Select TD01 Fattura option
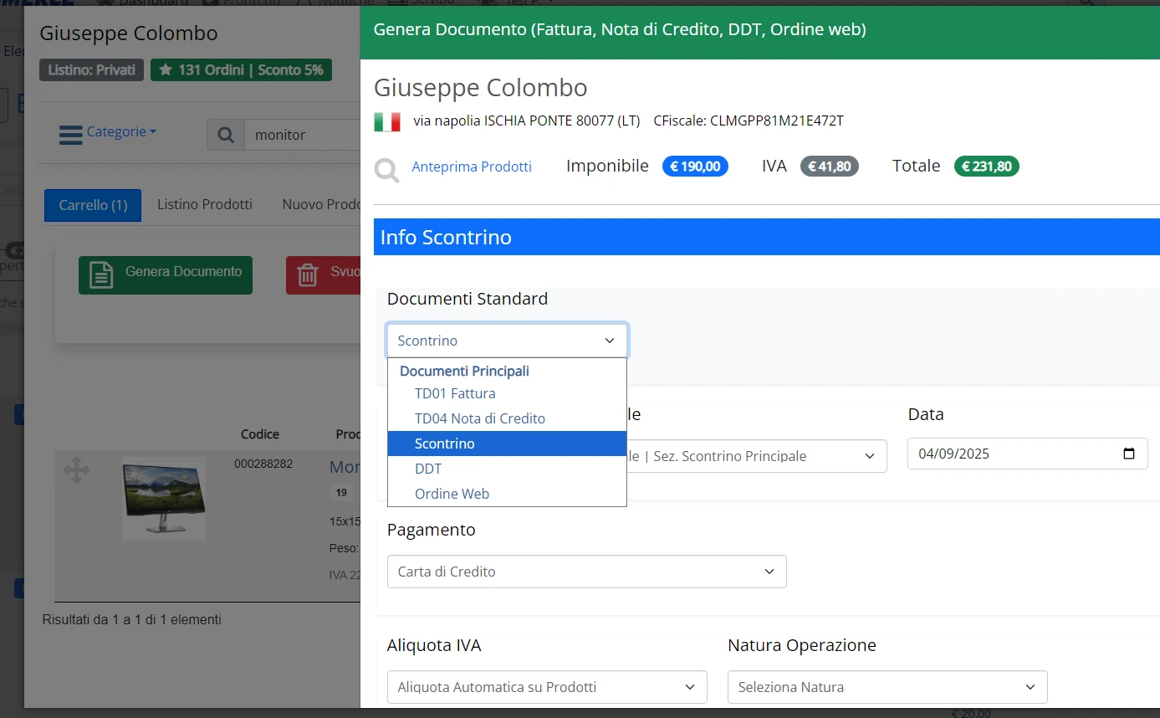This screenshot has height=718, width=1160. (507, 393)
